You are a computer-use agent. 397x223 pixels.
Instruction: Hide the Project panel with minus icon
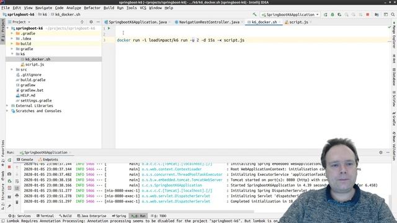click(x=98, y=22)
